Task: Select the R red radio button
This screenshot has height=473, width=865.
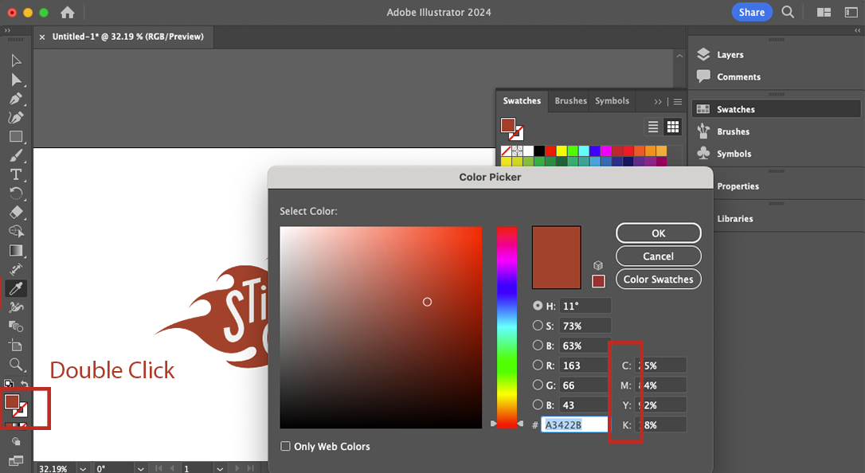Action: tap(538, 365)
